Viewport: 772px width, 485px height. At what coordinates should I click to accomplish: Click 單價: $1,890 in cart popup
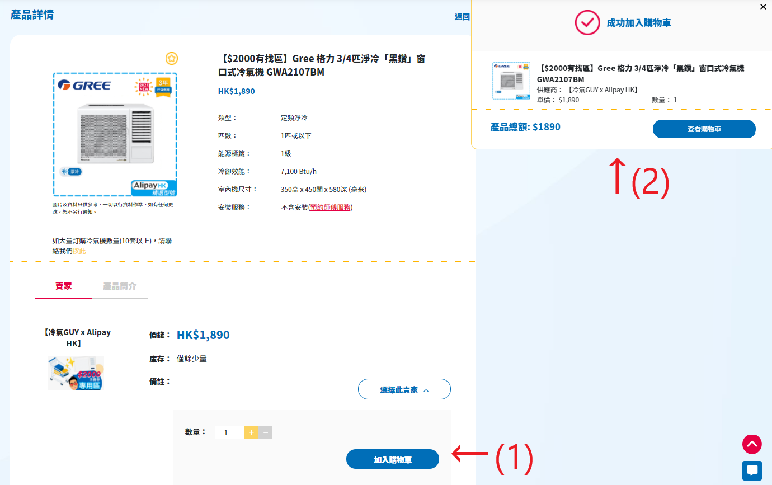click(558, 100)
